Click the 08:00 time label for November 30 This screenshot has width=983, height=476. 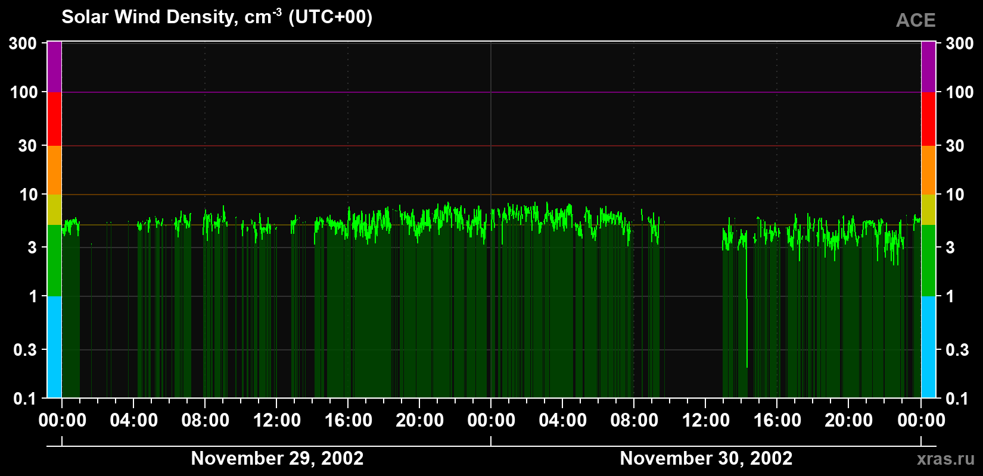pos(634,420)
